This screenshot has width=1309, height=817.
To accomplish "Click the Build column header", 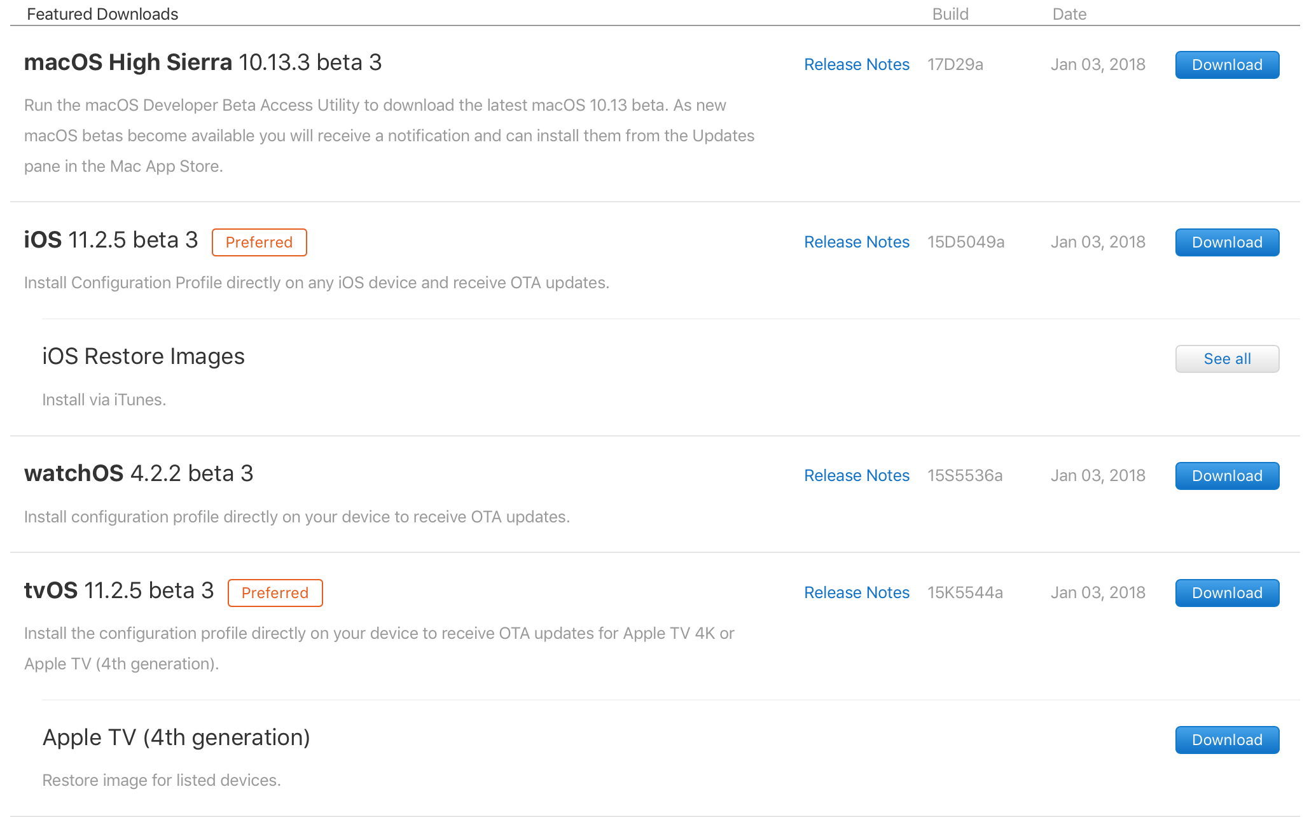I will 950,14.
